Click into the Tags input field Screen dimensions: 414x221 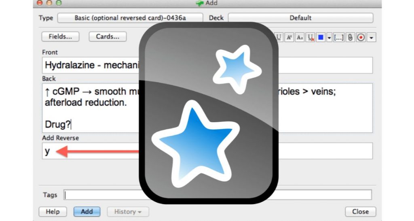(218, 195)
